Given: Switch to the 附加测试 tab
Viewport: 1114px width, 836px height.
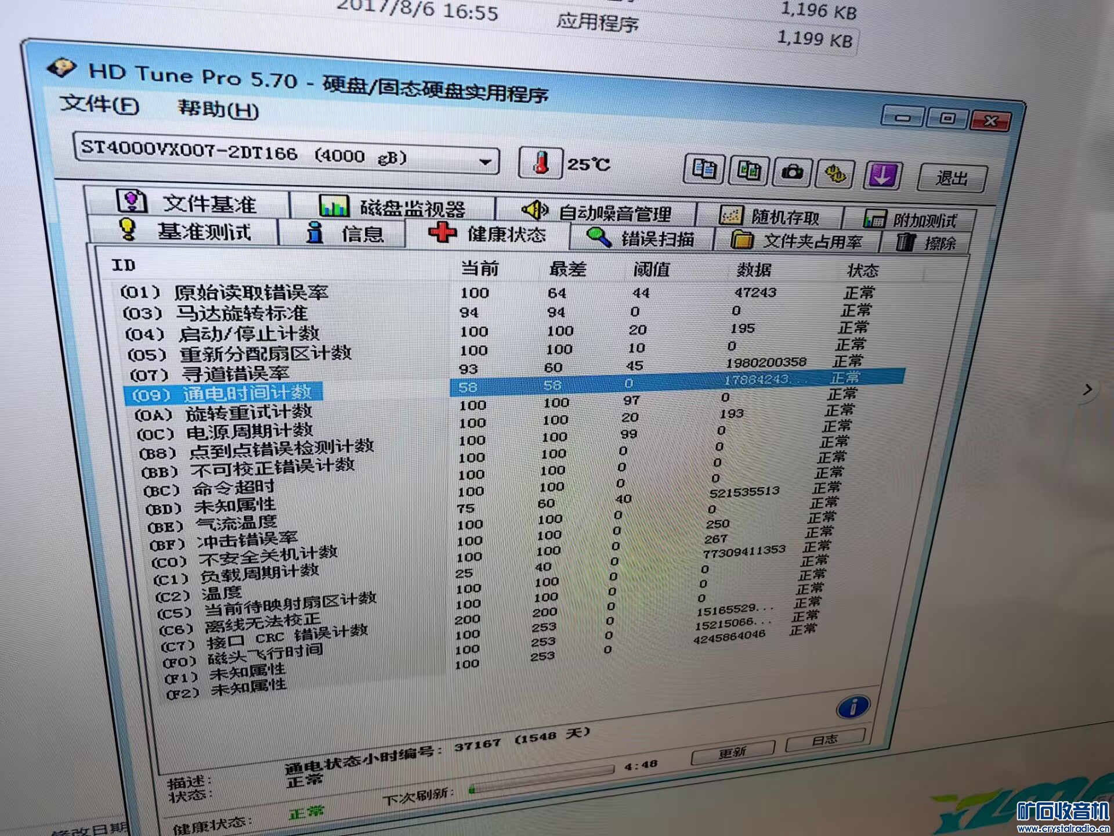Looking at the screenshot, I should 909,220.
